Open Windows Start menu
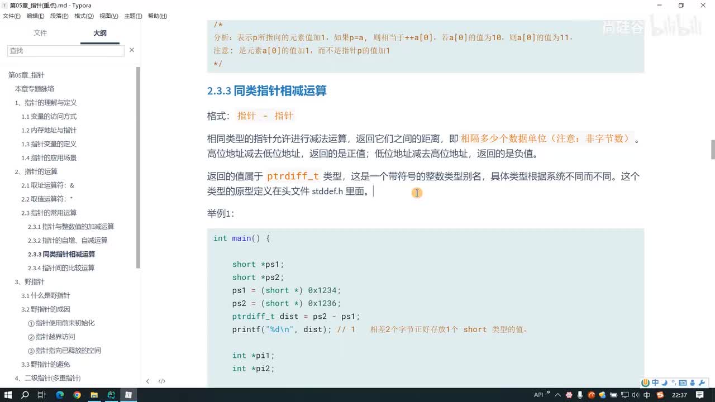This screenshot has width=715, height=402. 8,395
